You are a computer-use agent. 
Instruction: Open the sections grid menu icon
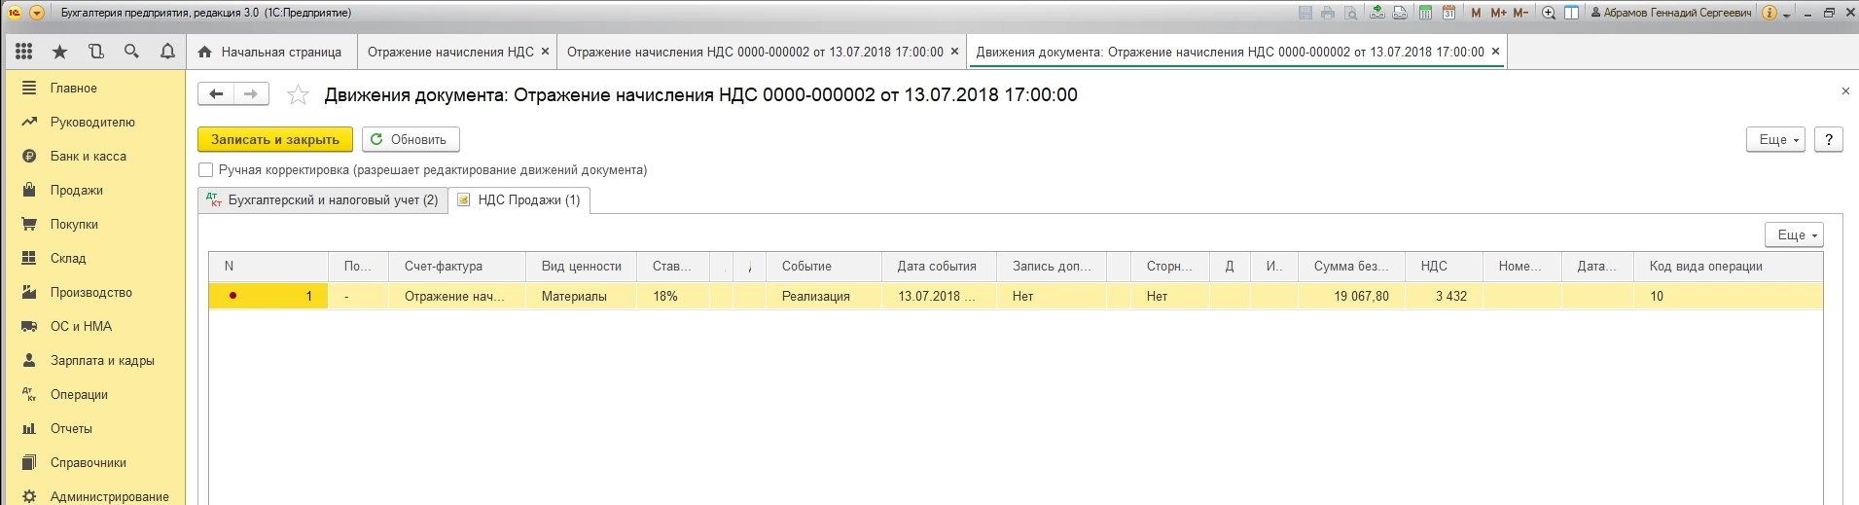click(24, 52)
